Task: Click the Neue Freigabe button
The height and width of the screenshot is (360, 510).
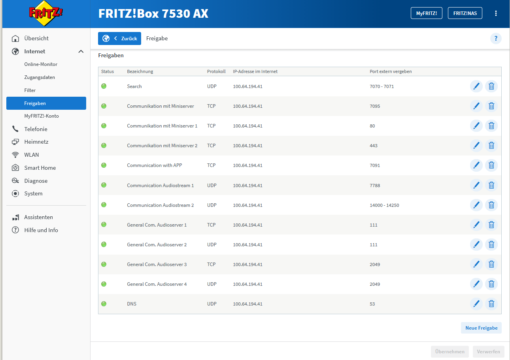Action: (x=481, y=328)
